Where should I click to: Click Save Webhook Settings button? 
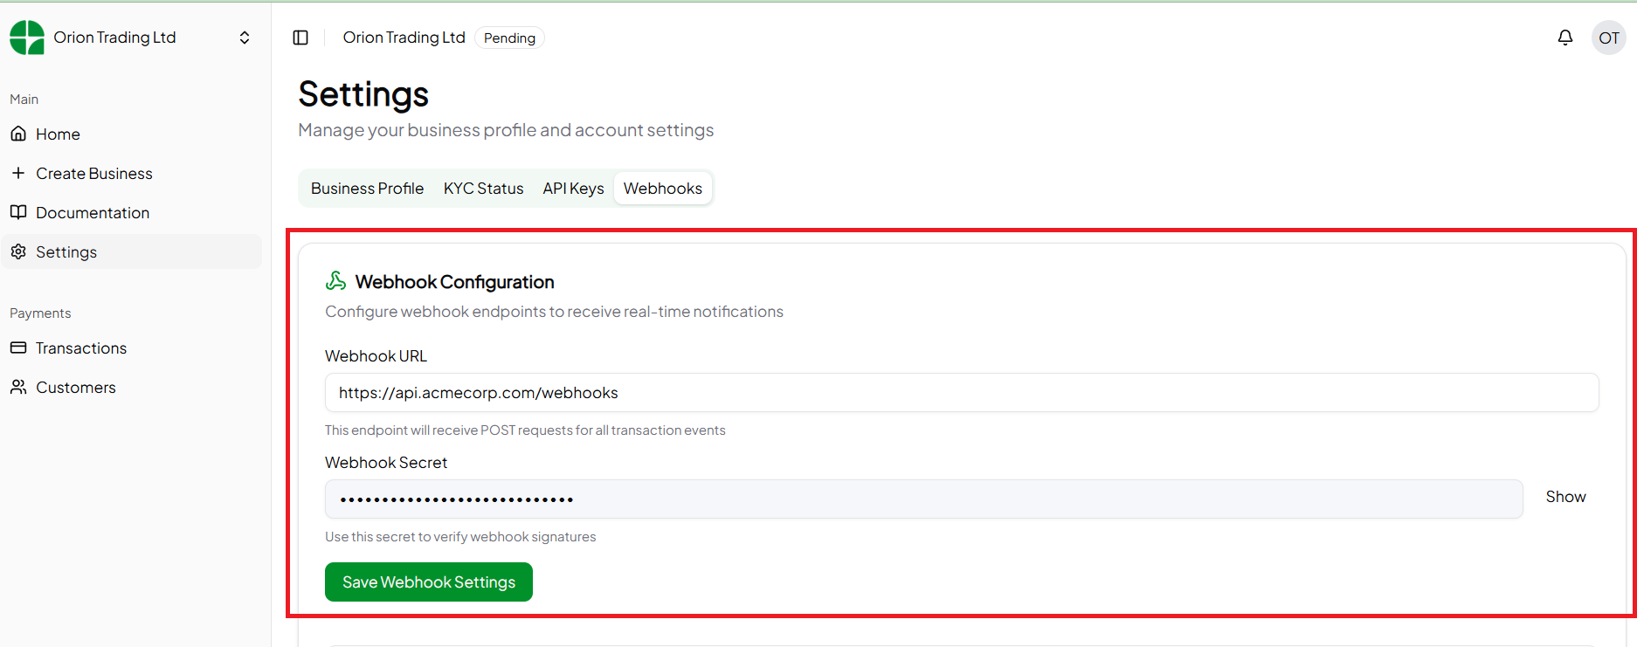pyautogui.click(x=429, y=582)
